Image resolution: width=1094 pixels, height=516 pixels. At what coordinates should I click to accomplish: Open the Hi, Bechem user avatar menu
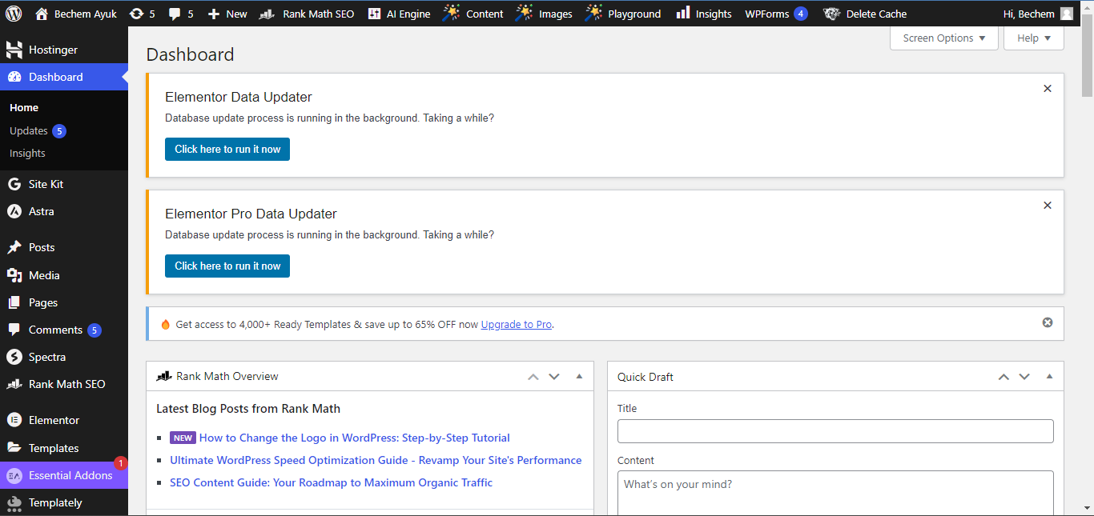pyautogui.click(x=1038, y=14)
